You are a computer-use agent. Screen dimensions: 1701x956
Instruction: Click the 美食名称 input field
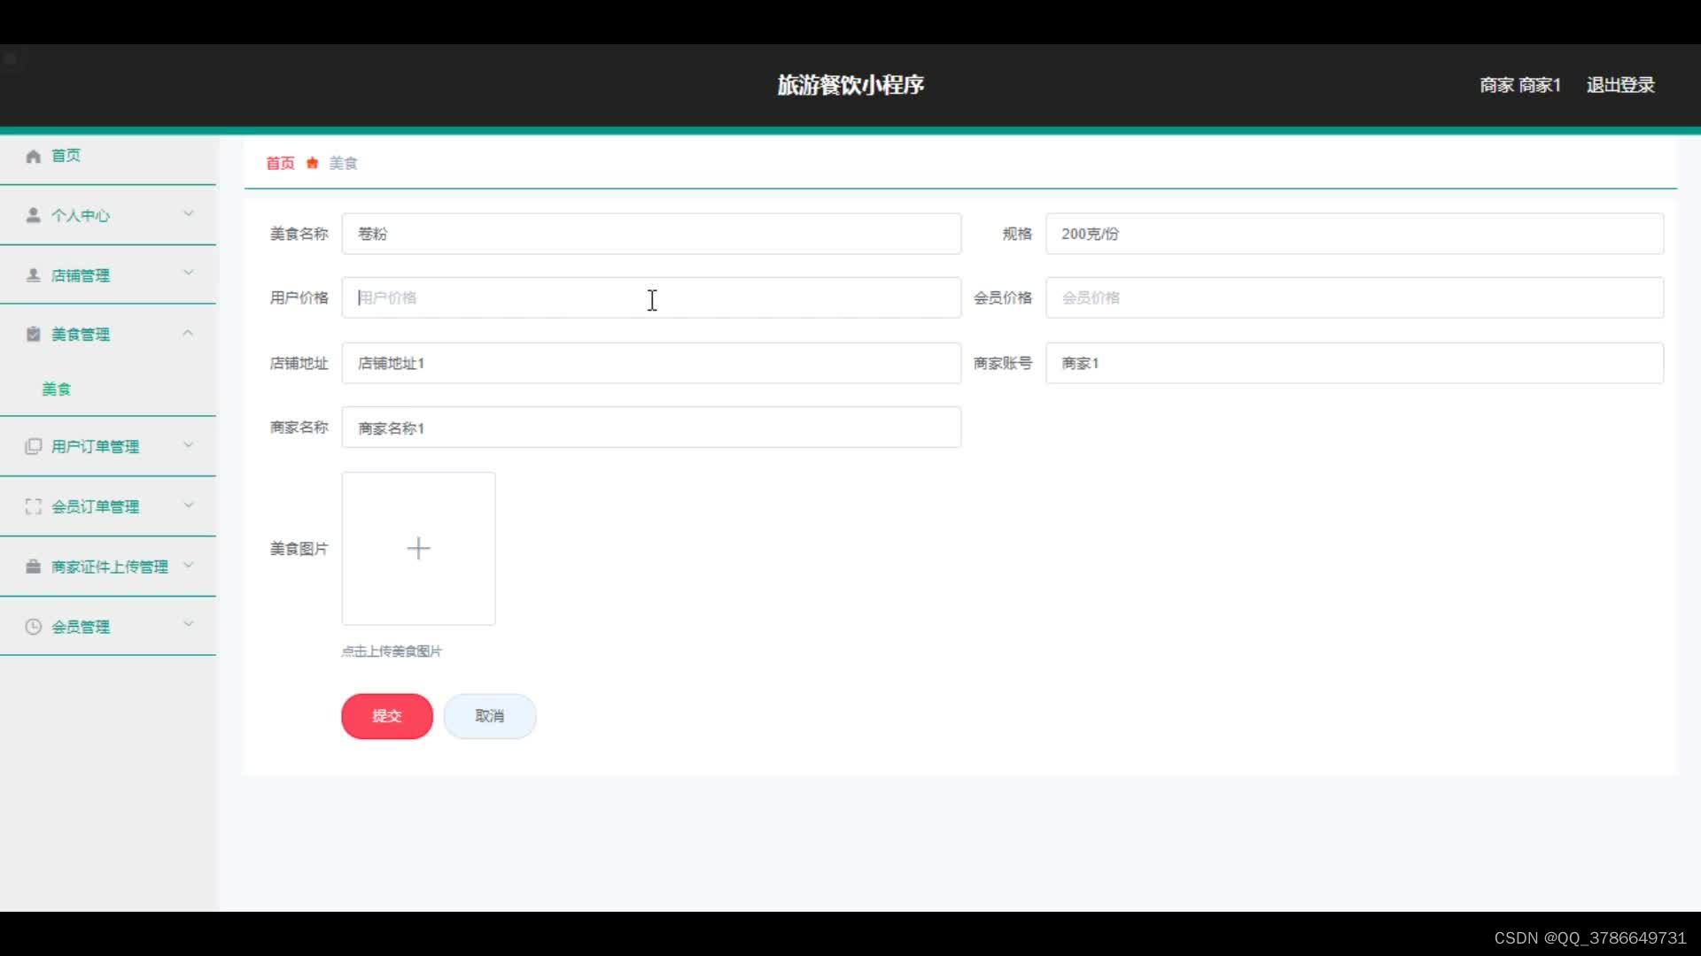pyautogui.click(x=651, y=234)
